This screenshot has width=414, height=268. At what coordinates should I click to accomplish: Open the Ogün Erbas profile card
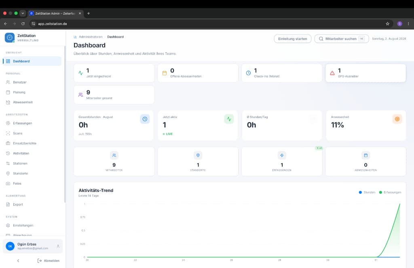[x=32, y=246]
